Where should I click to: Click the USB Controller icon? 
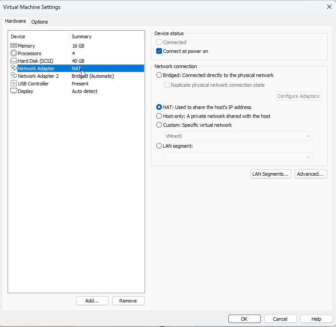(14, 84)
